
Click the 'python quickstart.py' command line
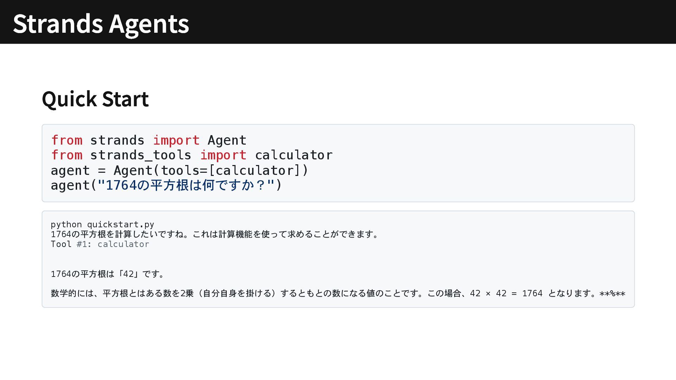102,224
